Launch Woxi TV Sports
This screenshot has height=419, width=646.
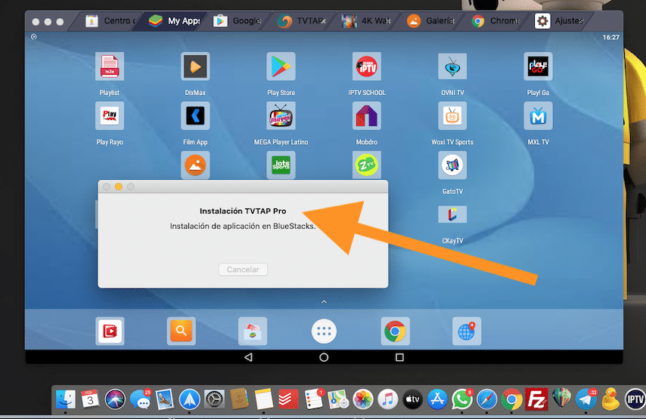452,116
